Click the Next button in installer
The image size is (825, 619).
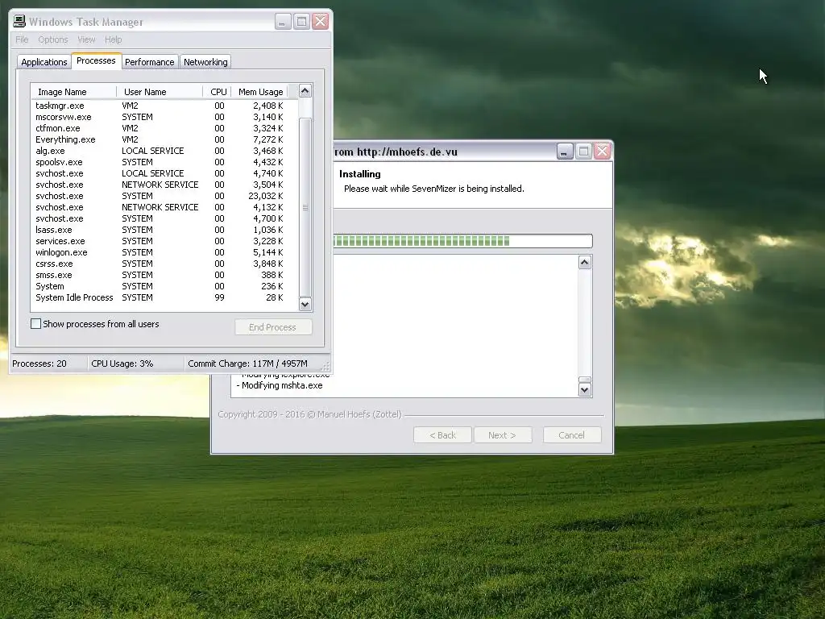click(503, 435)
